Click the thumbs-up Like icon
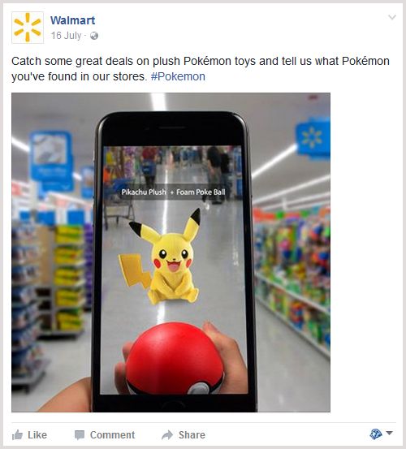The image size is (406, 449). 17,434
